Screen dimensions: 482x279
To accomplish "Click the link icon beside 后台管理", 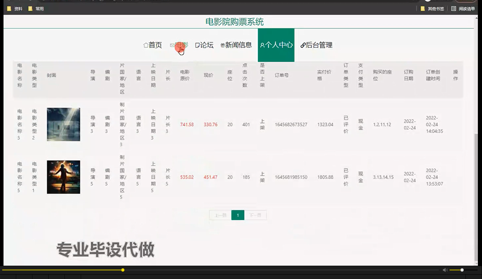I will pyautogui.click(x=302, y=45).
